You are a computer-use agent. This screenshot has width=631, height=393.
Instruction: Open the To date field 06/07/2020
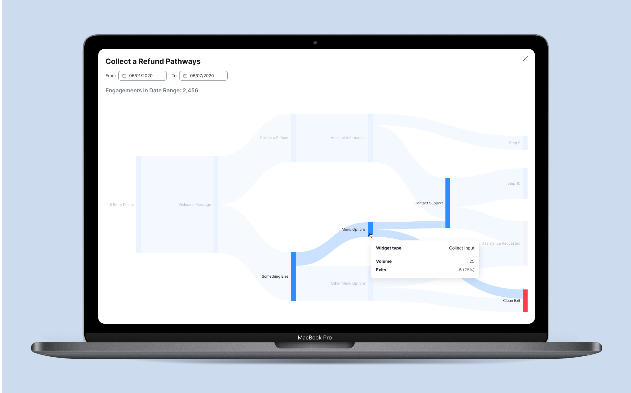[203, 76]
